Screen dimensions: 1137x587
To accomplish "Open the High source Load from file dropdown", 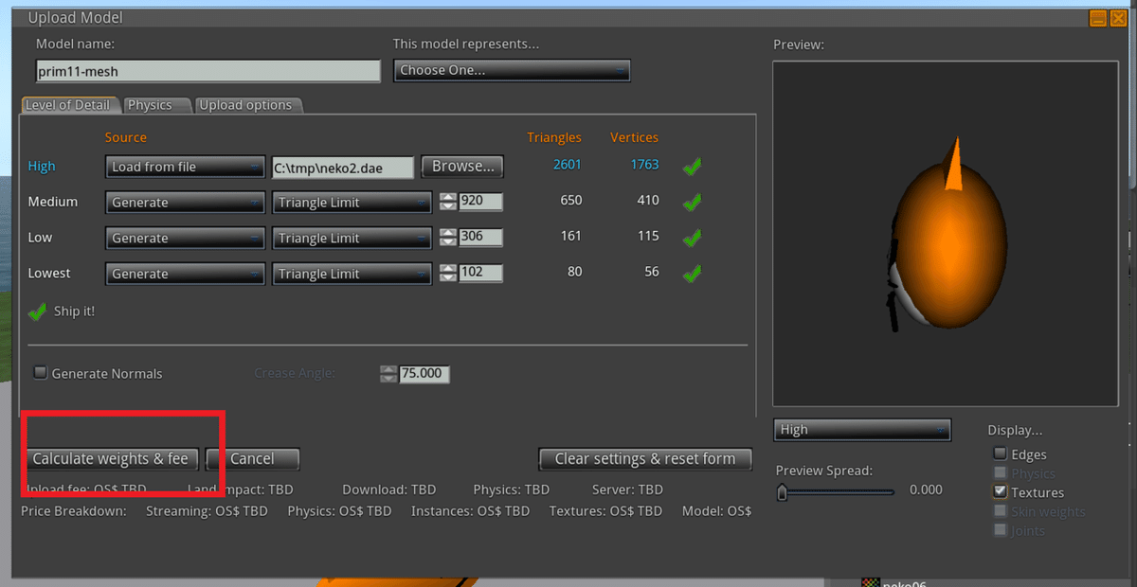I will click(185, 167).
